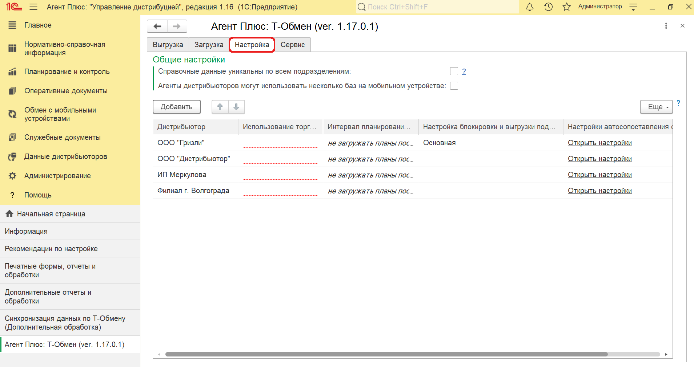
Task: Click the Помощь question mark icon
Action: tap(12, 195)
